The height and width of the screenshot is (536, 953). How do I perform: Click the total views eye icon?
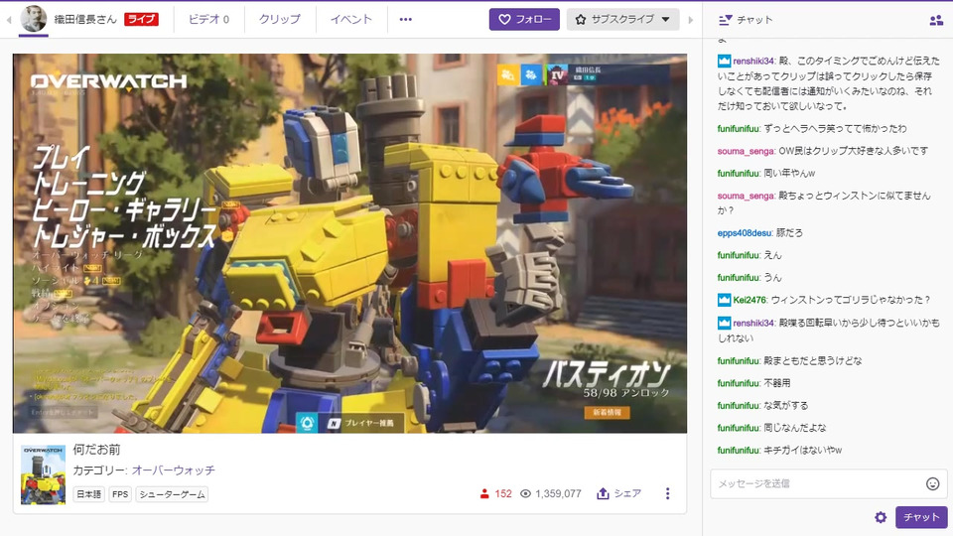point(526,493)
